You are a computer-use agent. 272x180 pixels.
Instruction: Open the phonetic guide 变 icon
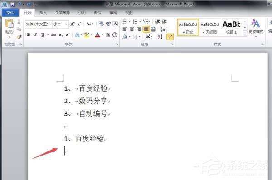(108, 24)
